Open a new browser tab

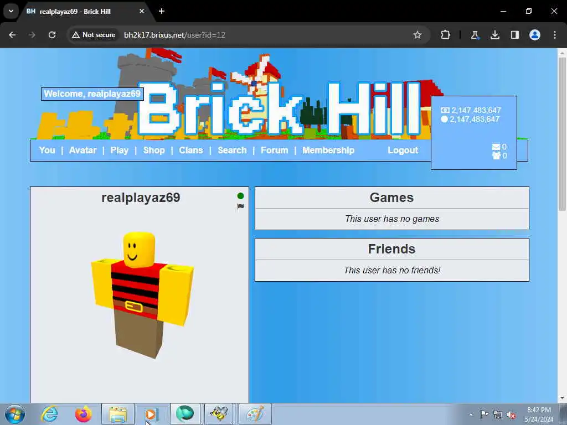[x=162, y=11]
